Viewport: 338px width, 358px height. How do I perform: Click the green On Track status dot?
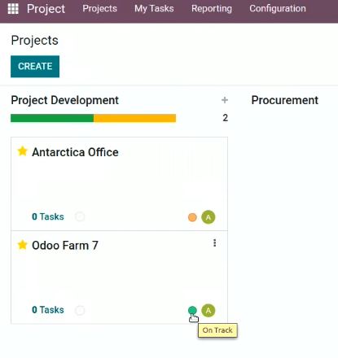[x=192, y=310]
